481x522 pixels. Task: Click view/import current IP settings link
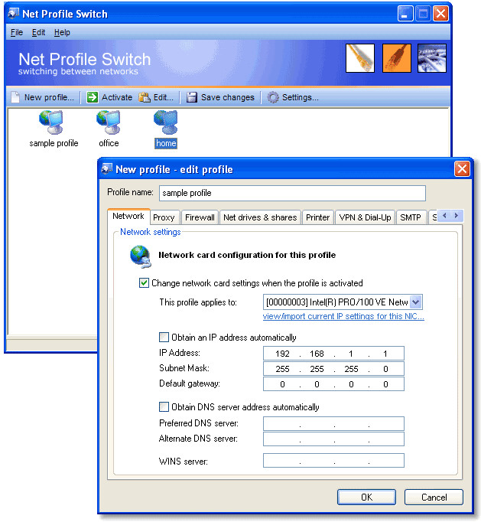343,316
